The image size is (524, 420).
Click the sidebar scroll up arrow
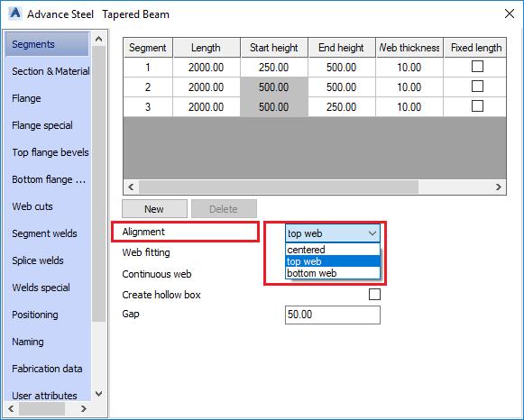coord(98,39)
